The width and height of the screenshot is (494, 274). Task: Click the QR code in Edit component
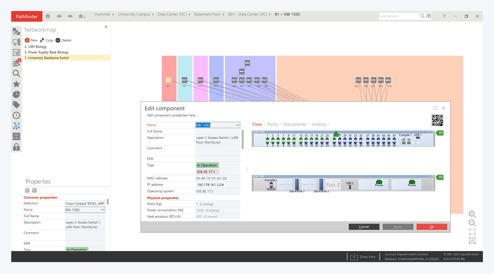pos(437,120)
